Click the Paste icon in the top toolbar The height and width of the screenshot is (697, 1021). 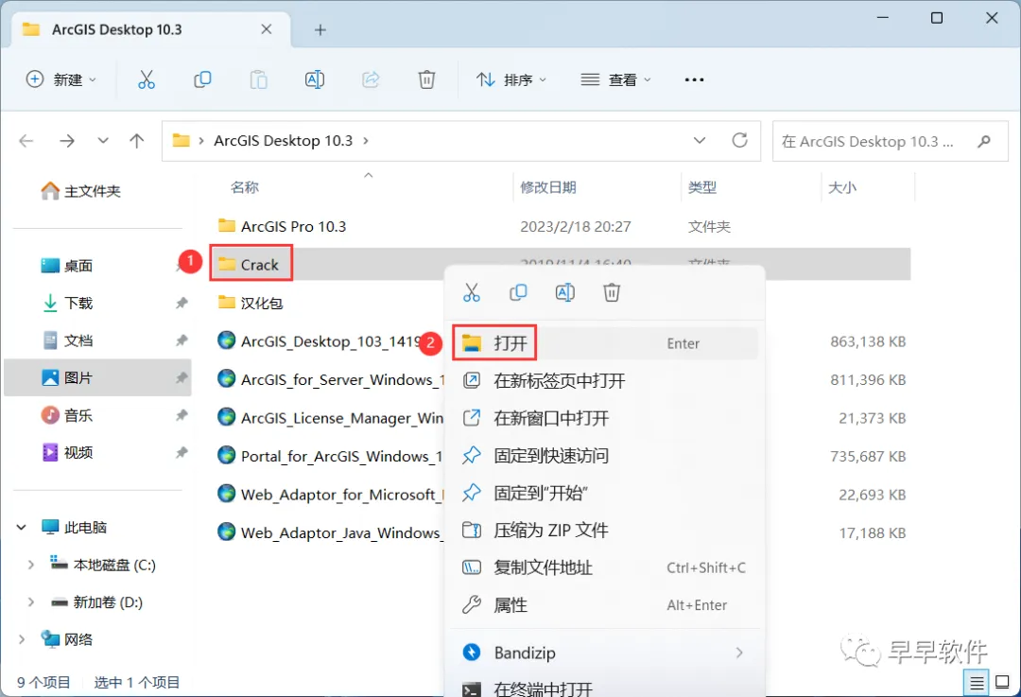(x=258, y=80)
